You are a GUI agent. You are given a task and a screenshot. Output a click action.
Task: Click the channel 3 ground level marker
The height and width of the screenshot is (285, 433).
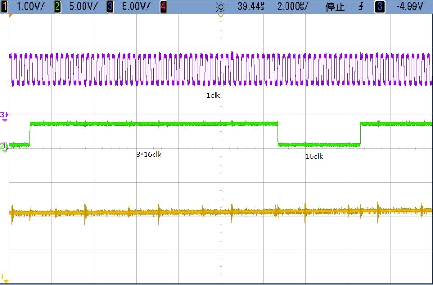[4, 116]
